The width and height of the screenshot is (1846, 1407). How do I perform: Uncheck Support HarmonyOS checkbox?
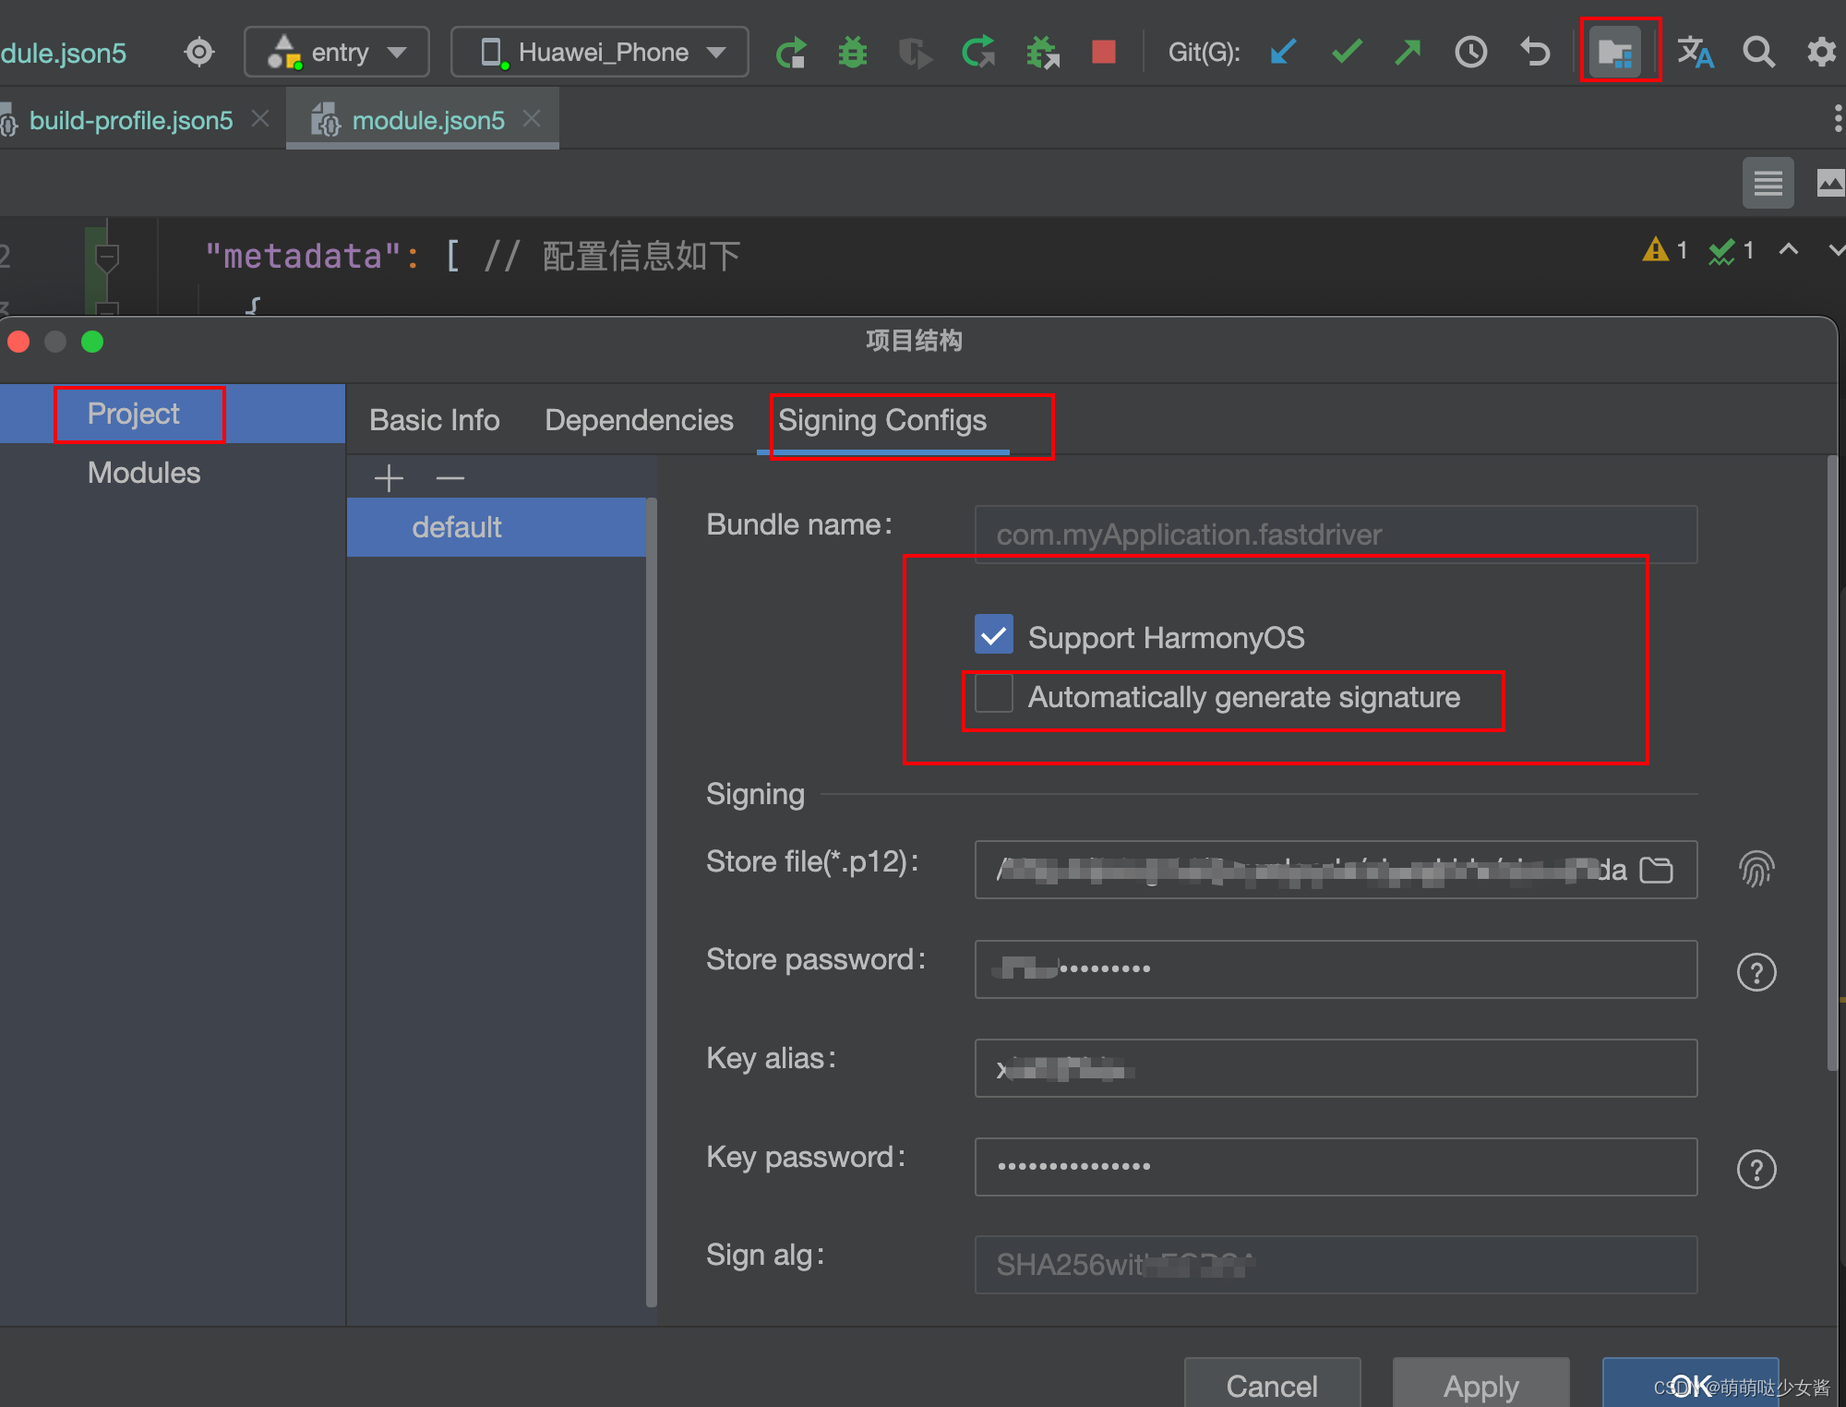994,635
